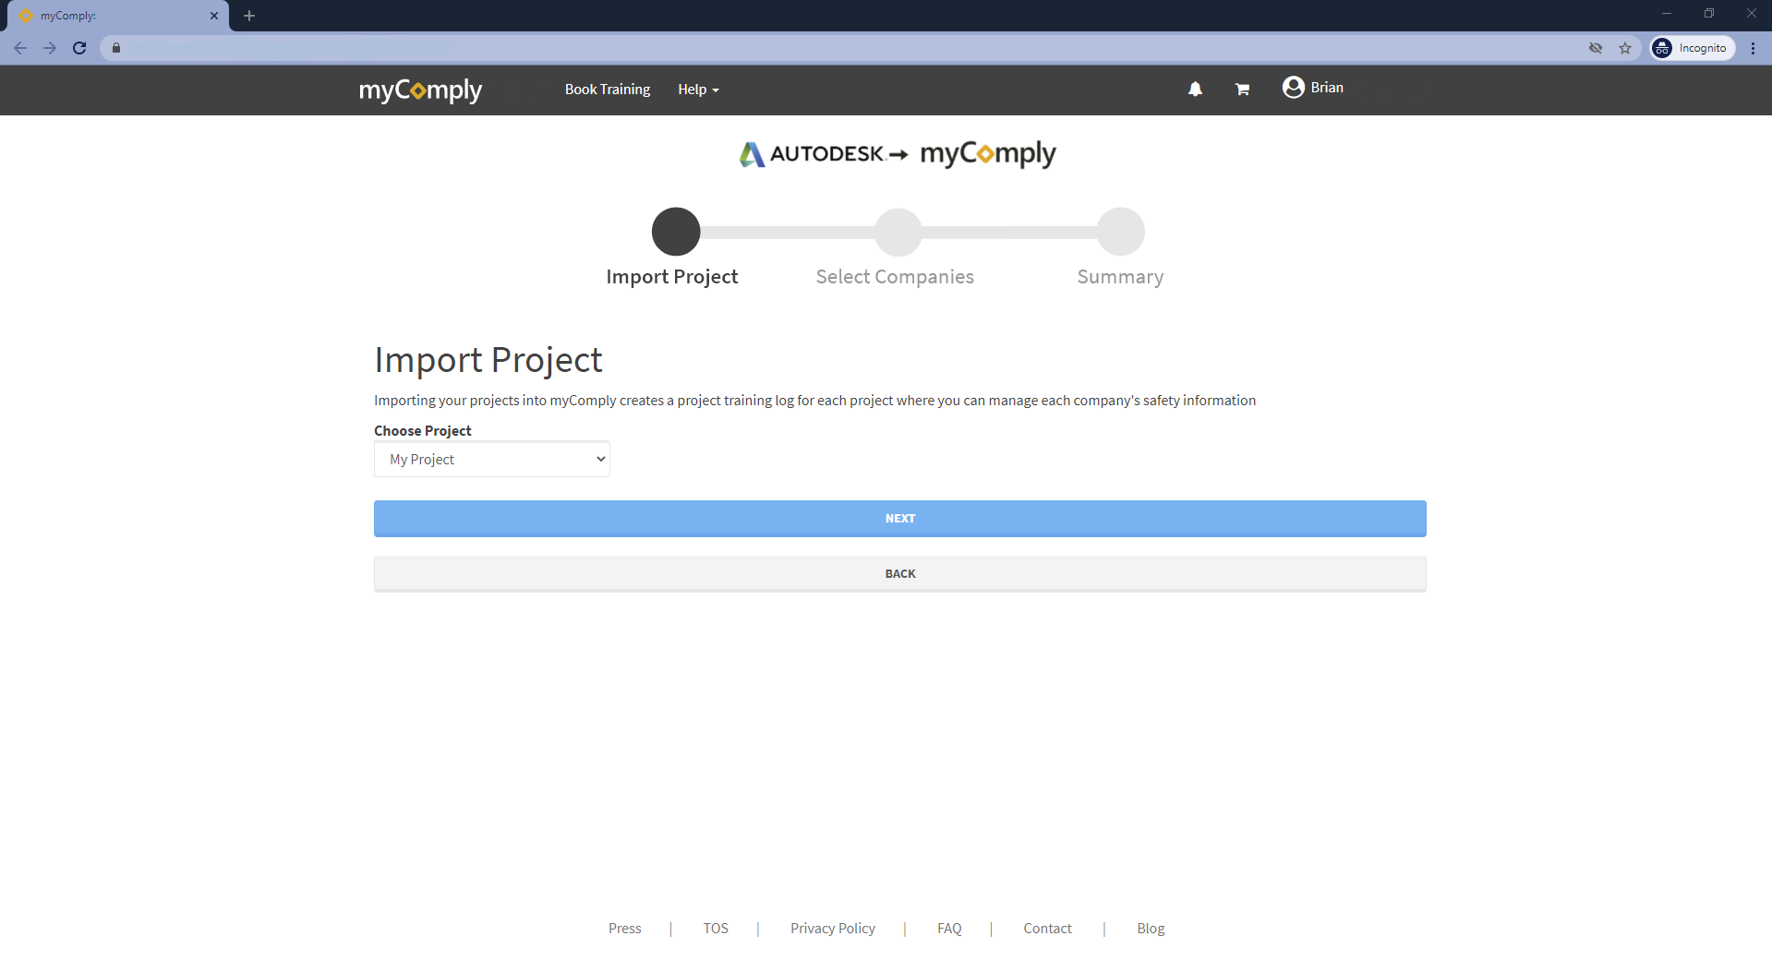Click the Incognito profile badge
This screenshot has width=1772, height=960.
[1694, 48]
